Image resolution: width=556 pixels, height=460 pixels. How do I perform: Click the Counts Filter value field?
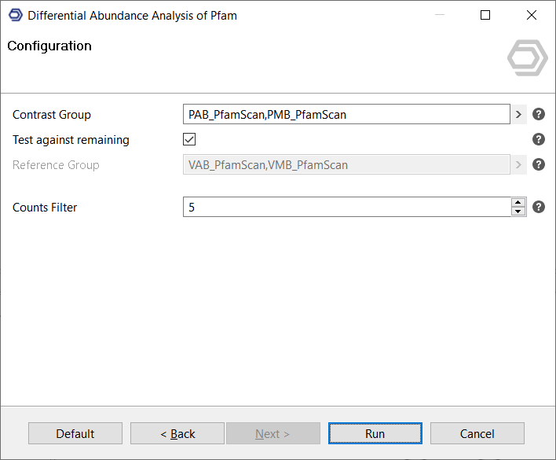point(346,208)
